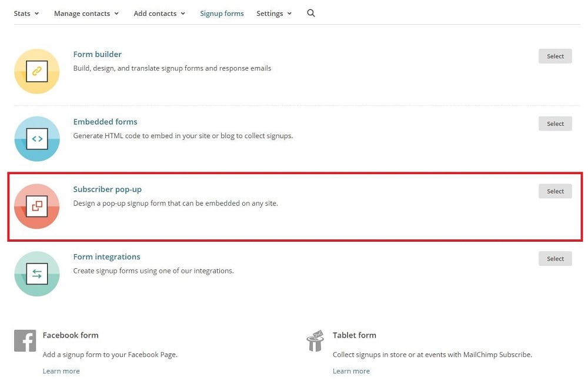Choose Select for Subscriber pop-up
The width and height of the screenshot is (588, 384).
point(555,191)
